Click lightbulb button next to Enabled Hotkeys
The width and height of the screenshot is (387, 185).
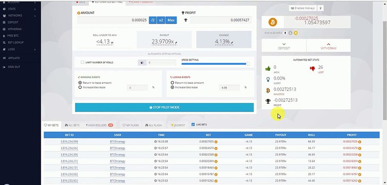[x=321, y=8]
